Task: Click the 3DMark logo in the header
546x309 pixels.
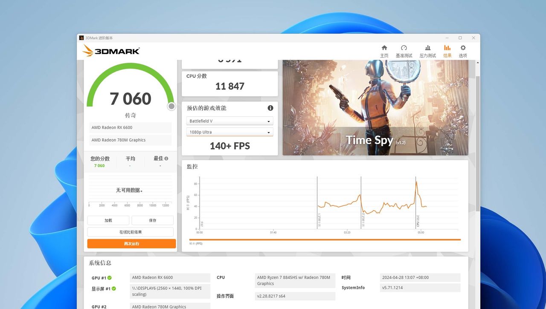Action: tap(111, 51)
